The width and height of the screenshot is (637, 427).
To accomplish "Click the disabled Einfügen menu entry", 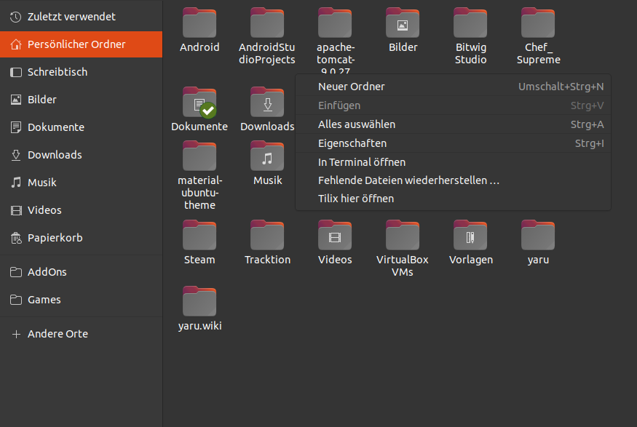I will (453, 105).
